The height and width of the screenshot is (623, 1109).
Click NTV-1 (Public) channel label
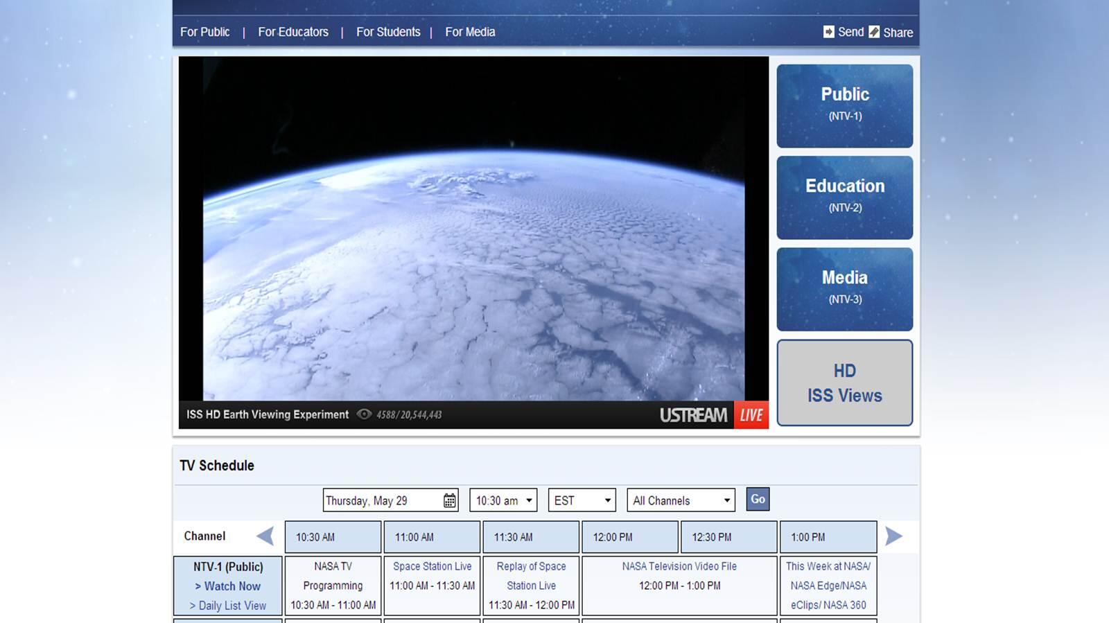(228, 567)
